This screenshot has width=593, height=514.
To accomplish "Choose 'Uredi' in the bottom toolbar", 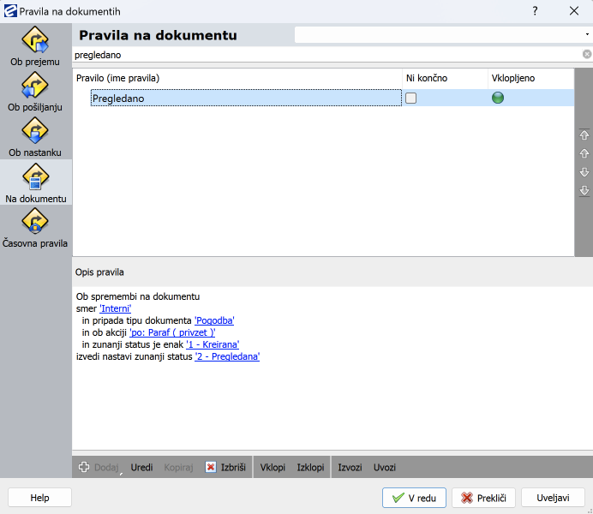I will point(141,468).
